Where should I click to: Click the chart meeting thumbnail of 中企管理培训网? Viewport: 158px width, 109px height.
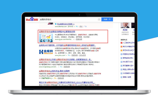coord(46,38)
